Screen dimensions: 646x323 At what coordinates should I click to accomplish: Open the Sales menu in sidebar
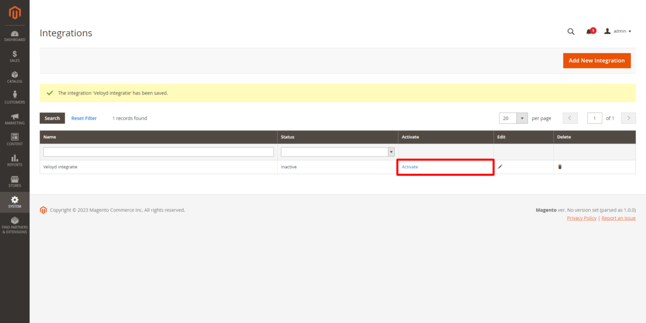point(15,56)
